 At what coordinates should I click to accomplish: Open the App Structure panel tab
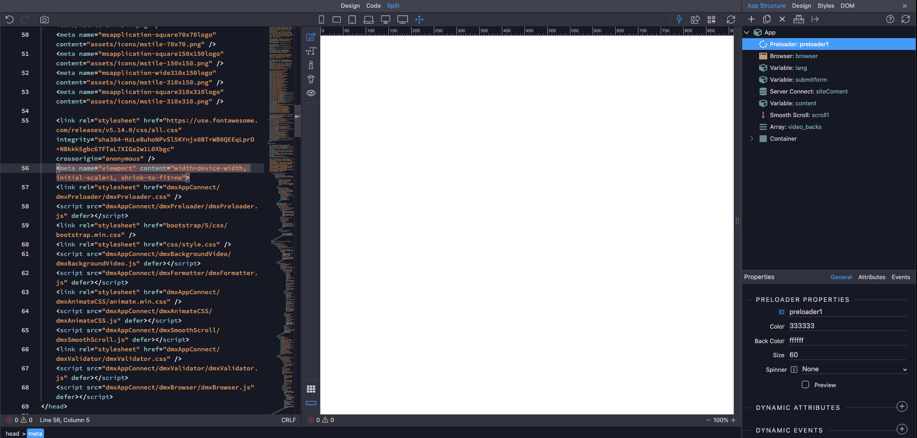tap(766, 6)
